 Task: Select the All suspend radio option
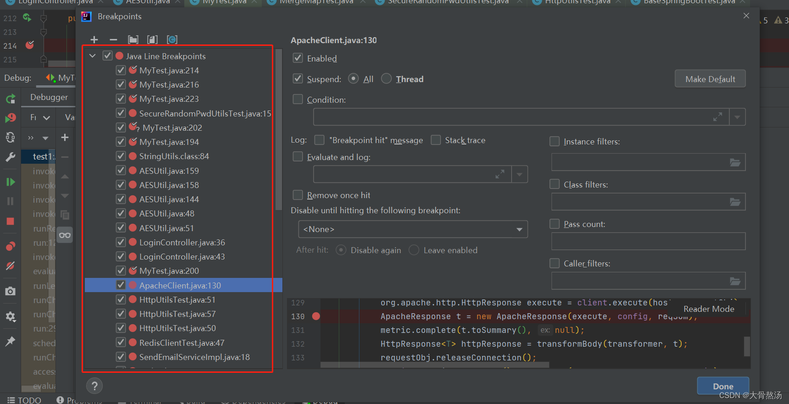point(353,78)
